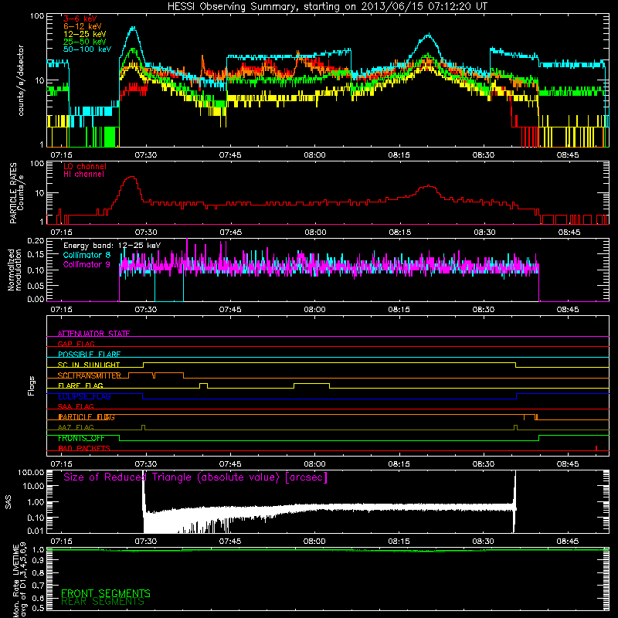This screenshot has width=618, height=618.
Task: Click the Energy band: 12-25 keV label
Action: 112,246
